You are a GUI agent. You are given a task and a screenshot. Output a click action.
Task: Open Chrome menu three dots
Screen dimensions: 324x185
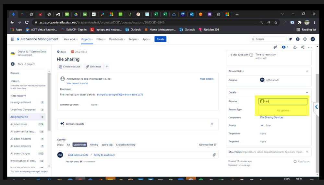[314, 22]
